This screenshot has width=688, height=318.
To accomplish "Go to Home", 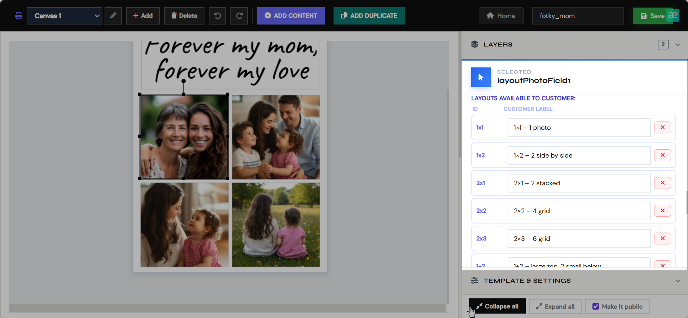I will 501,16.
